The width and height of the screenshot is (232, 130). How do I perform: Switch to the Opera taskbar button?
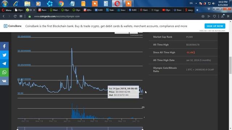[117, 4]
